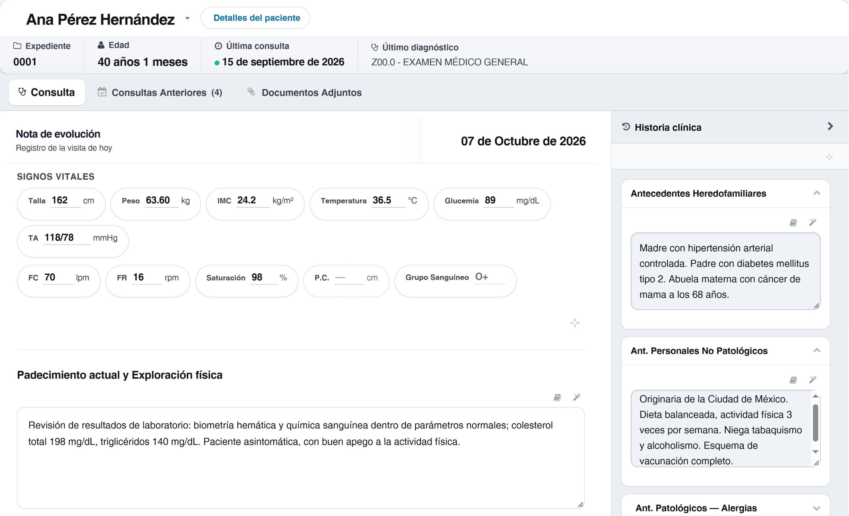Collapse Antecedentes Heredofamiliares section
The height and width of the screenshot is (516, 849).
(817, 193)
